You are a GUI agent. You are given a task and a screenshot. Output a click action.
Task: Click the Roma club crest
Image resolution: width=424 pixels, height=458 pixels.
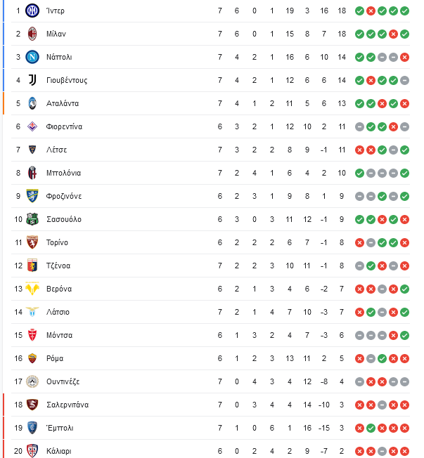point(32,358)
